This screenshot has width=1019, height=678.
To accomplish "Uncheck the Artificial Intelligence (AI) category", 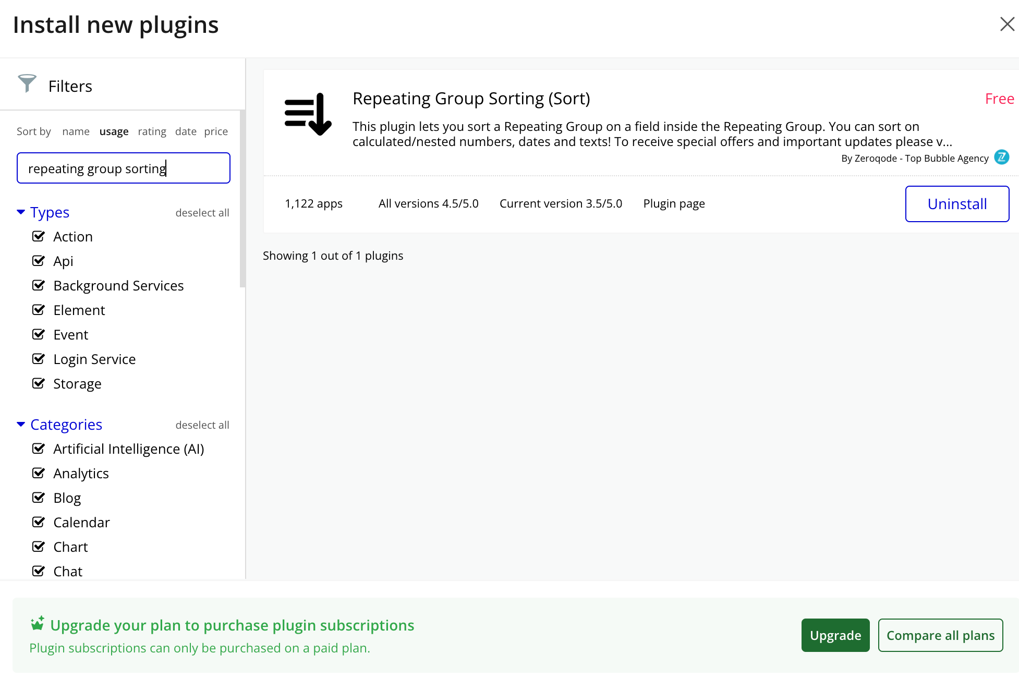I will pos(39,449).
